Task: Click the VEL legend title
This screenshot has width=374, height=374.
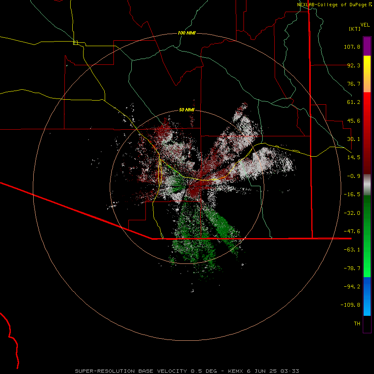Action: (x=365, y=25)
